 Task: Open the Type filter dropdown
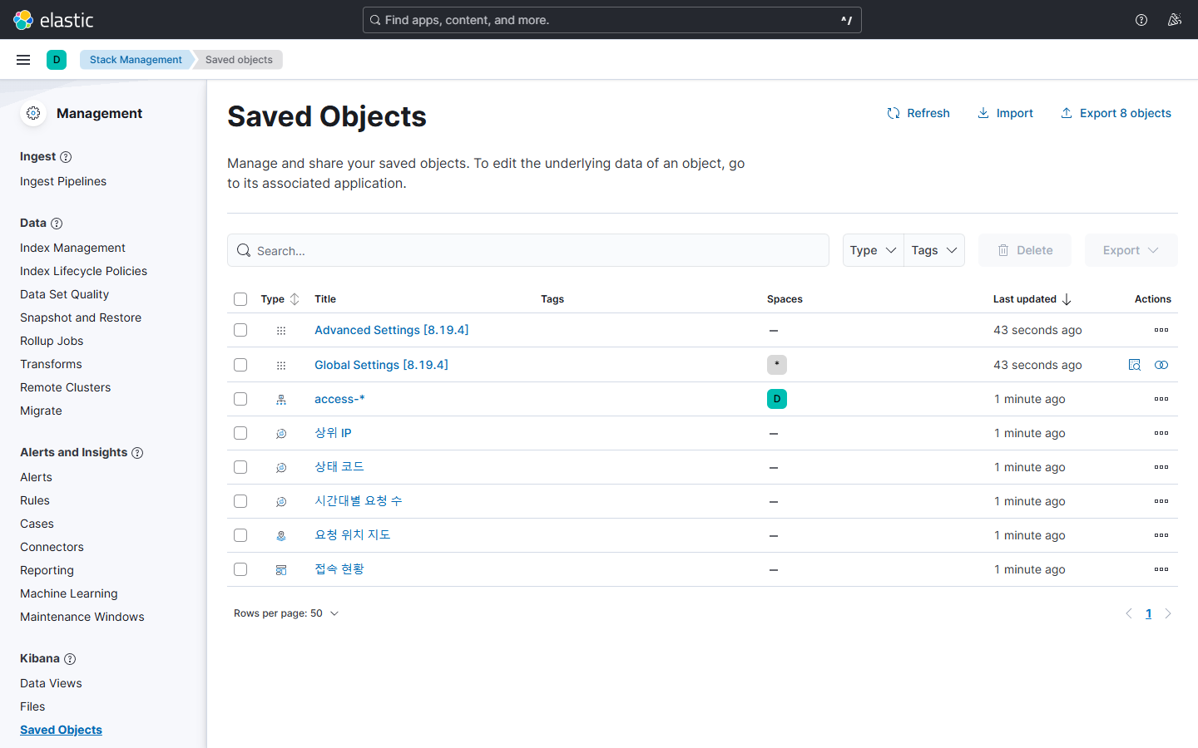click(873, 250)
